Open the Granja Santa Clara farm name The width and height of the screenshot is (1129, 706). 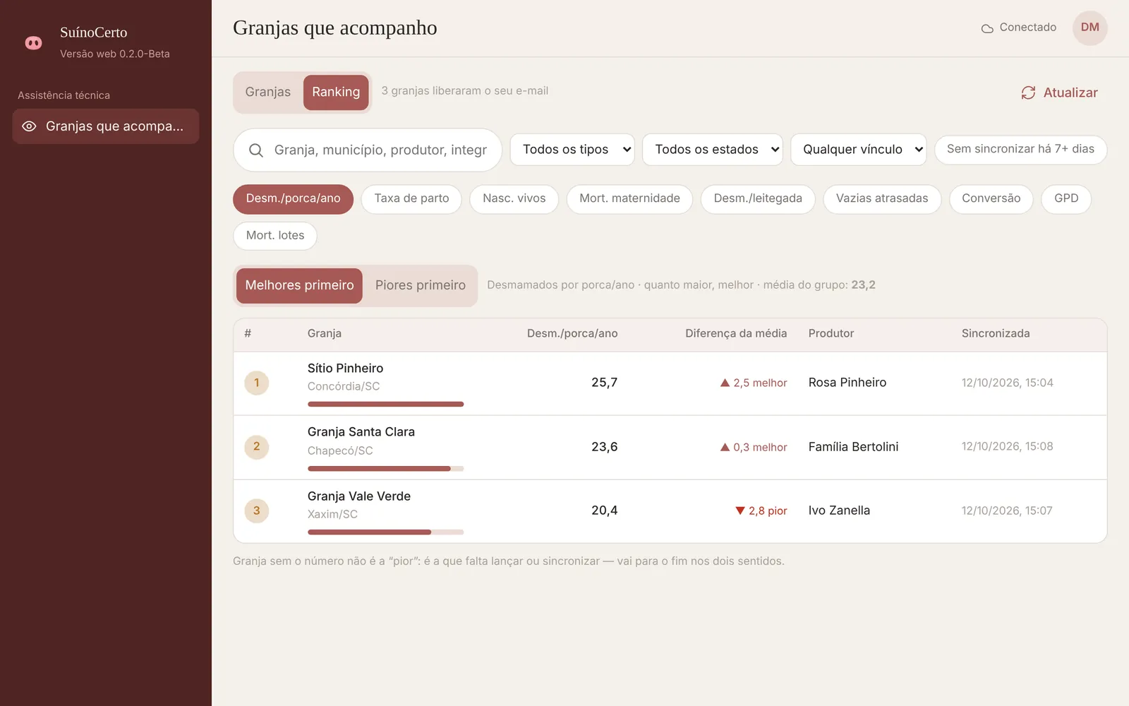click(x=361, y=432)
